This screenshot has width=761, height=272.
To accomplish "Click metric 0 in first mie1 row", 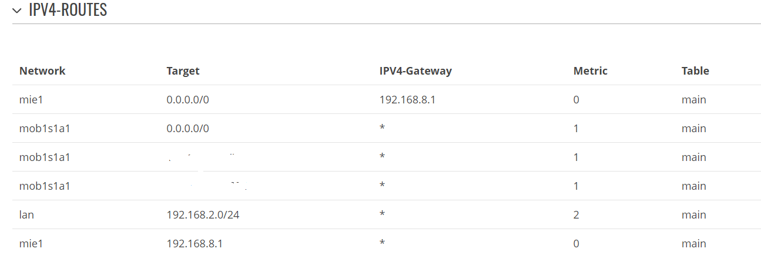I will (x=576, y=99).
